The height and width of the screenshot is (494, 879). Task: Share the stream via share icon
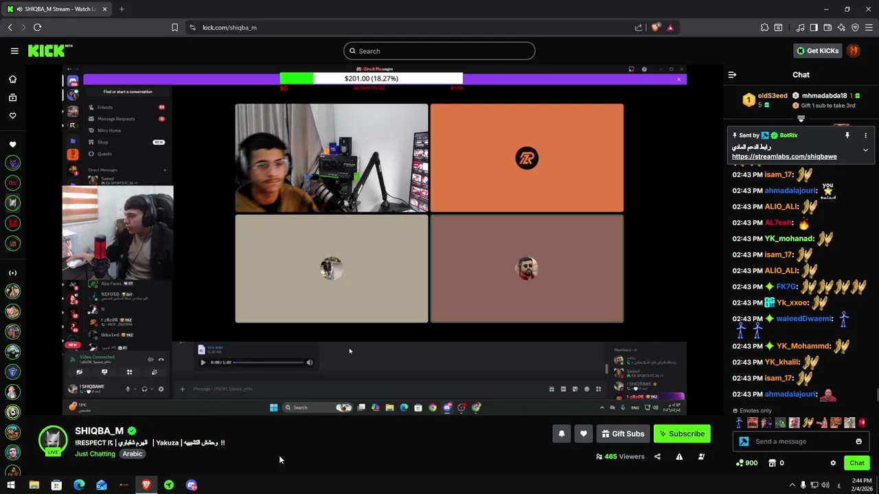point(657,456)
